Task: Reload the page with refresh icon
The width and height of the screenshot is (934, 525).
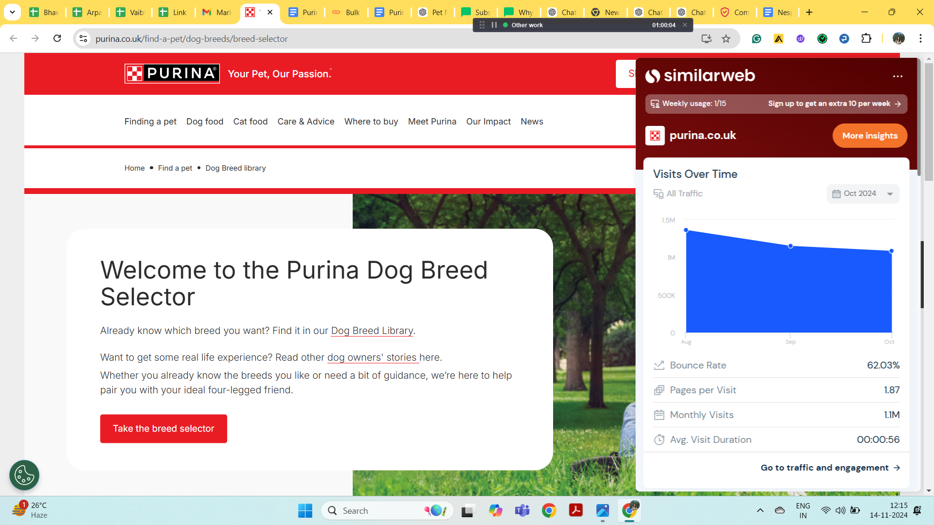Action: coord(57,39)
